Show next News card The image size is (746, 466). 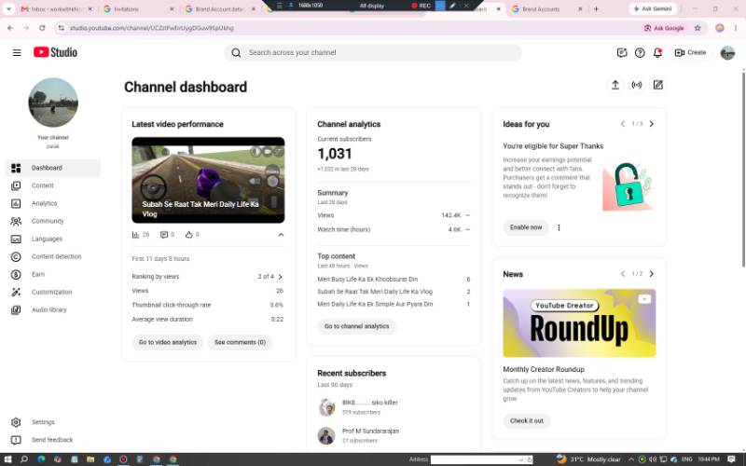[x=652, y=274]
